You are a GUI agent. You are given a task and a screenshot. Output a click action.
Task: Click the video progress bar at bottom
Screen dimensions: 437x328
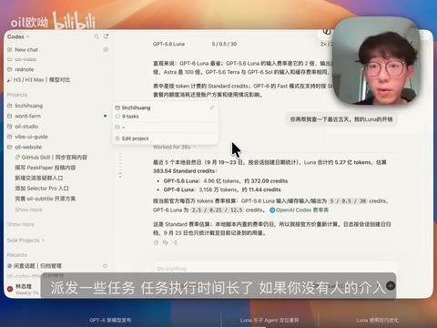tap(218, 327)
